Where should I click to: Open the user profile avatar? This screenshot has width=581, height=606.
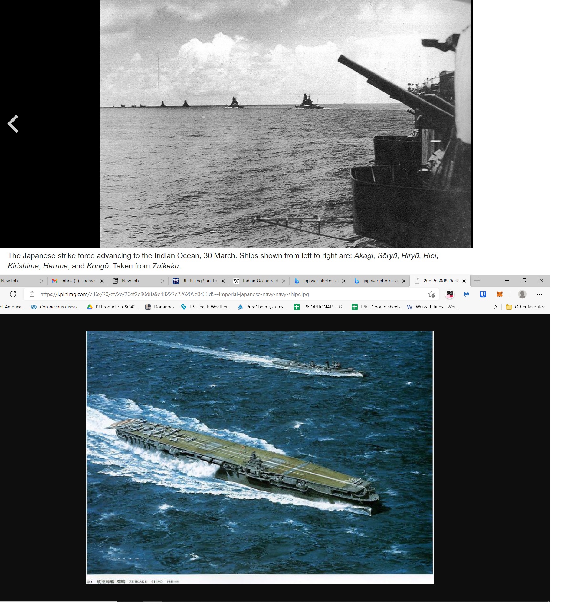click(522, 294)
